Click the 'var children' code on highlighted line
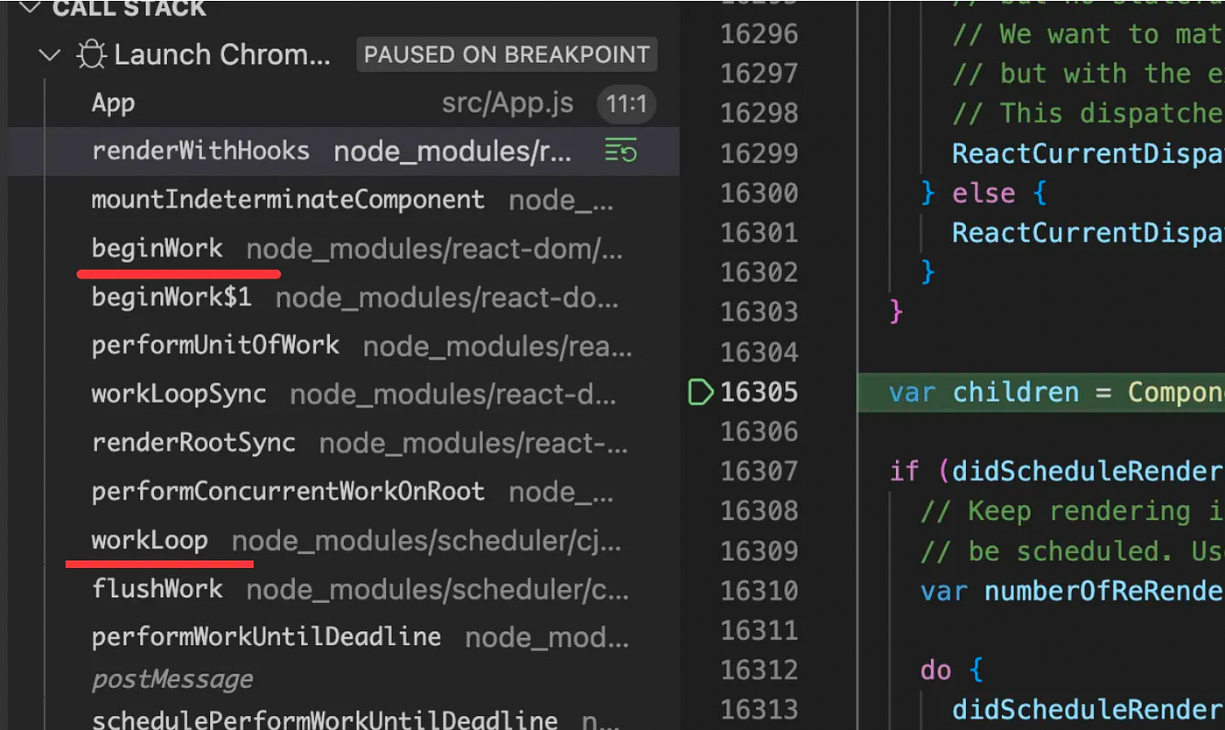The width and height of the screenshot is (1225, 730). pos(983,392)
